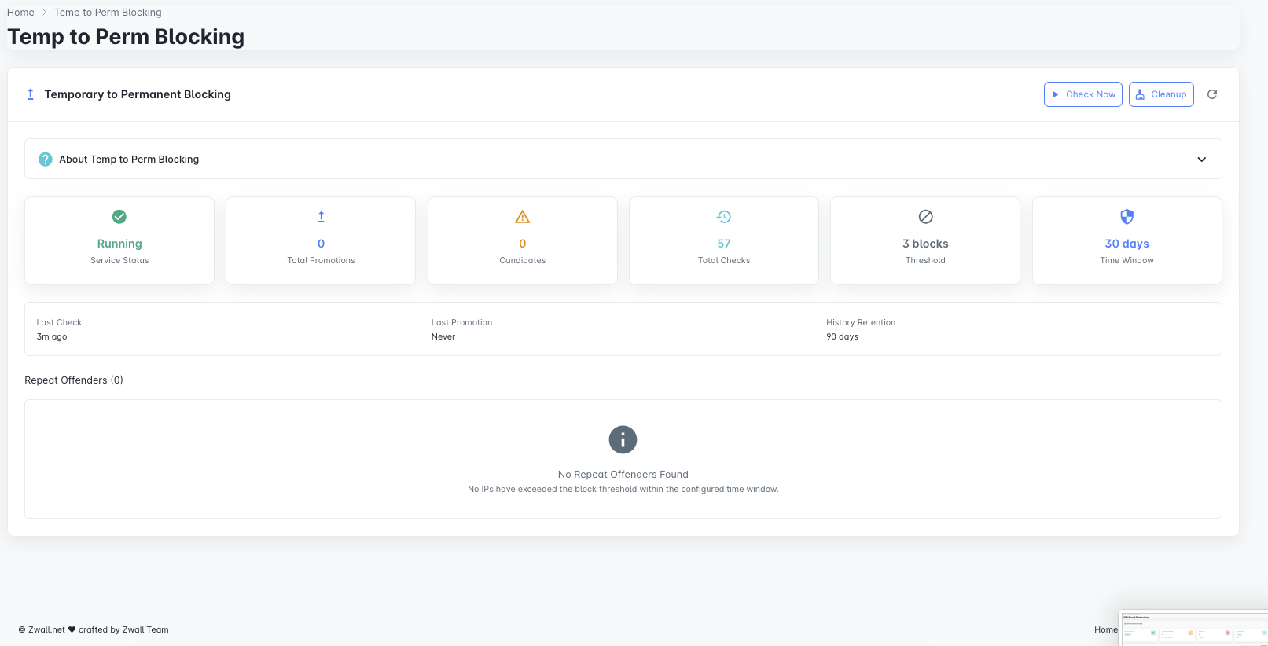
Task: Click the 57 Total Checks card
Action: point(724,240)
